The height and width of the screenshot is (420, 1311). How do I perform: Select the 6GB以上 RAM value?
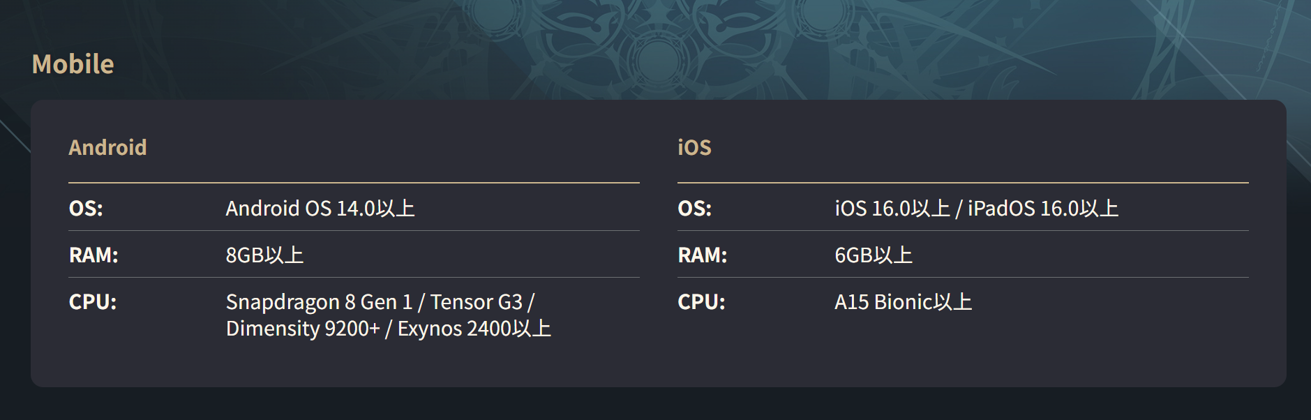[874, 255]
